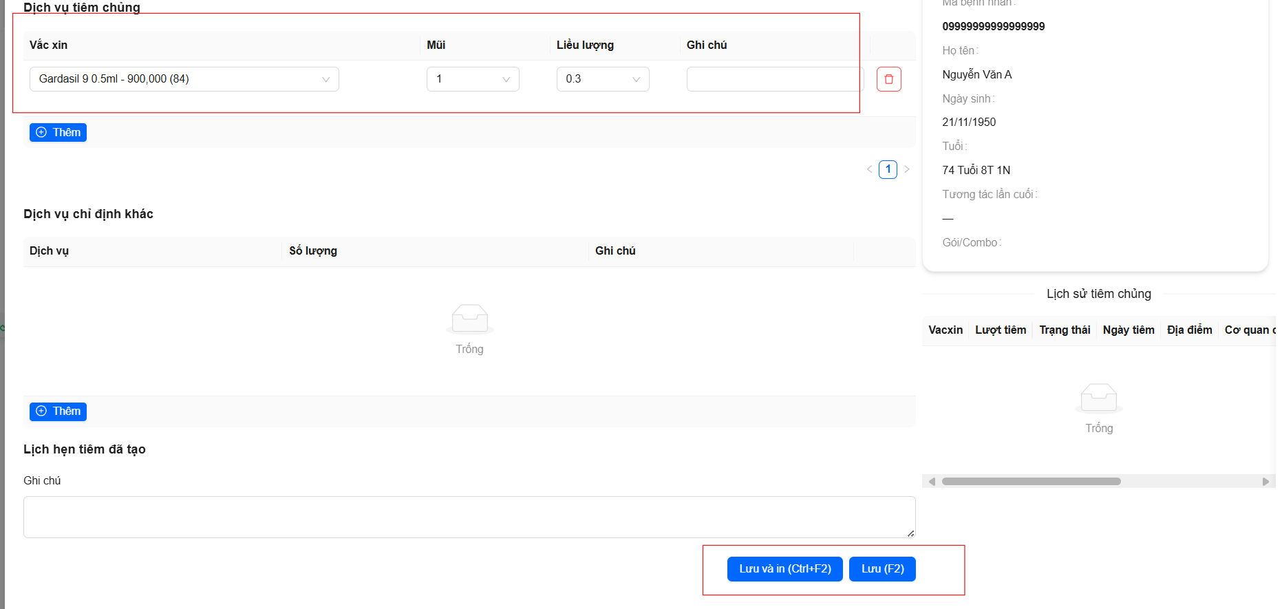Click the Ngày tiêm column header
The image size is (1282, 609).
point(1128,330)
